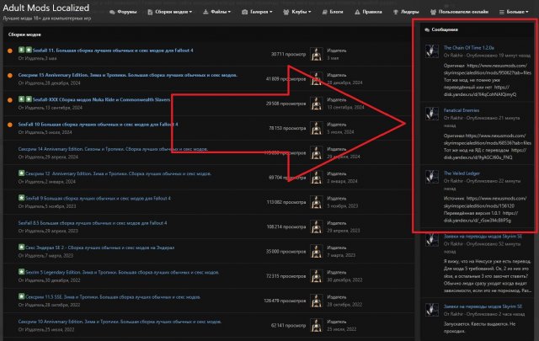Show Пользователи онлайн list
This screenshot has width=539, height=341.
click(x=468, y=13)
